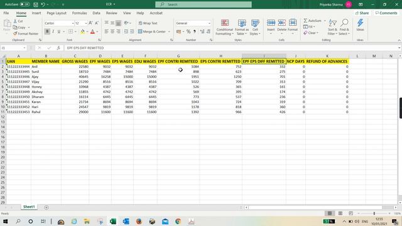Open the font size dropdown
Image resolution: width=402 pixels, height=226 pixels.
(x=86, y=23)
